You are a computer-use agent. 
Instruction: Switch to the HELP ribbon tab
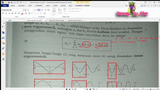70,5
